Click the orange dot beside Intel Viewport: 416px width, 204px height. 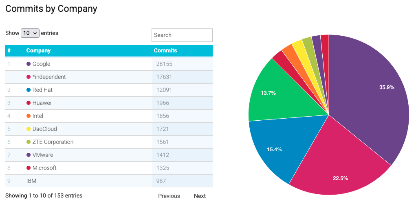[x=29, y=116]
